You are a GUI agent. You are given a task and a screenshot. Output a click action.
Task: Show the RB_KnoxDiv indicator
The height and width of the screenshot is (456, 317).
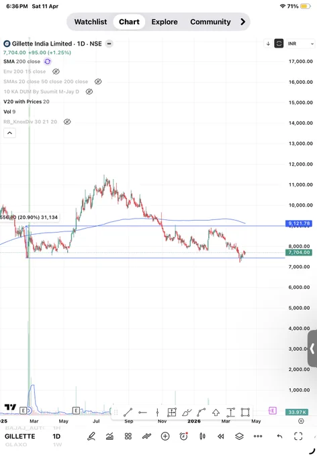[x=67, y=121]
